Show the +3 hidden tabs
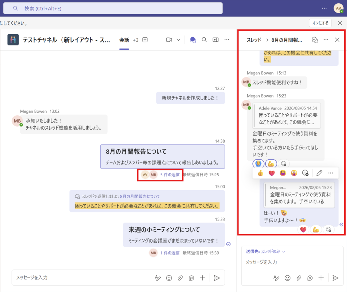The height and width of the screenshot is (292, 347). 136,40
